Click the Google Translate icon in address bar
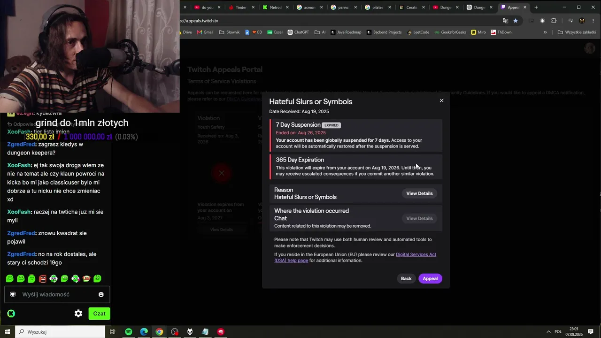 pos(505,21)
